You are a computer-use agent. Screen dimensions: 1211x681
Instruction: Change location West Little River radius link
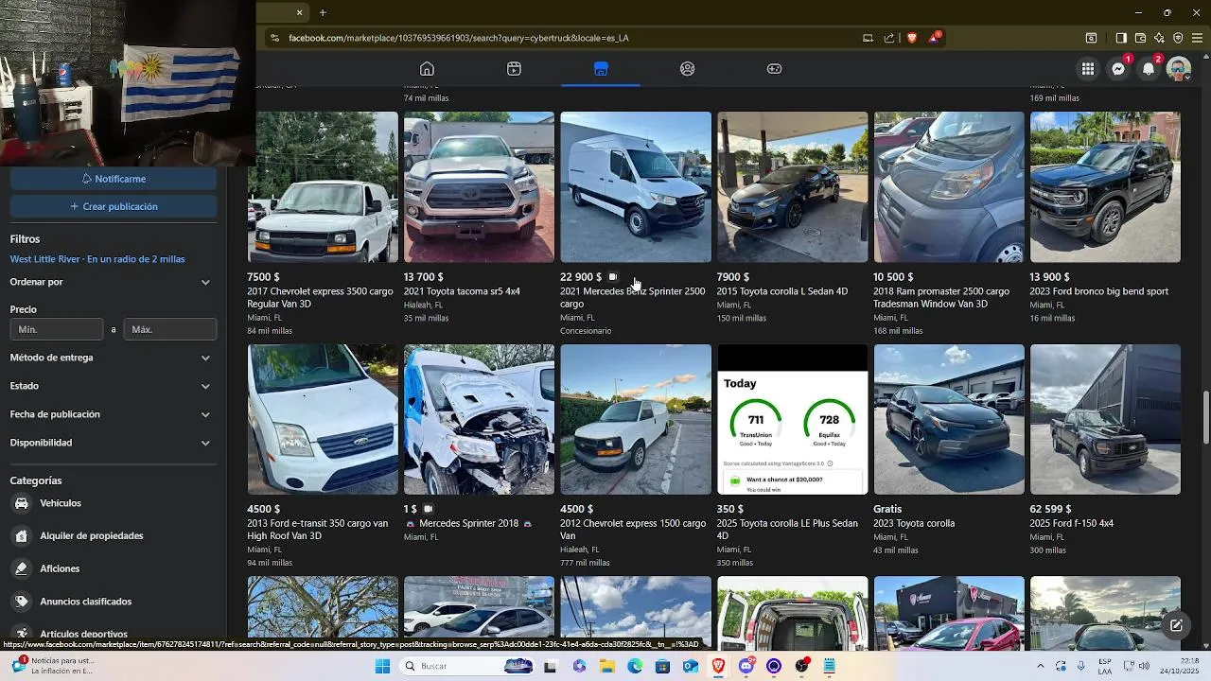pyautogui.click(x=97, y=259)
